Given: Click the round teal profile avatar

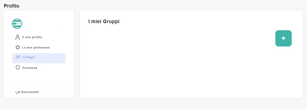Looking at the screenshot, I should click(17, 24).
